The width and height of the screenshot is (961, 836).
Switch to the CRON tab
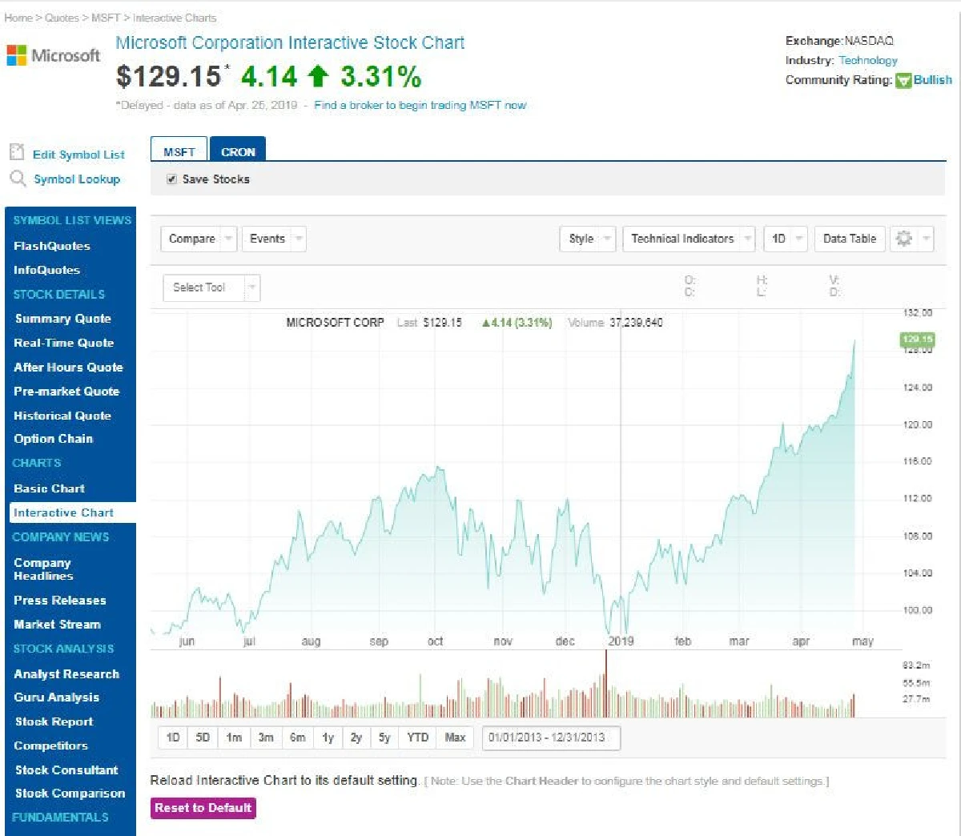coord(238,151)
